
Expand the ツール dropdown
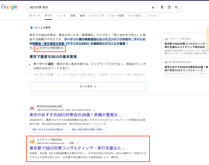tap(154, 16)
